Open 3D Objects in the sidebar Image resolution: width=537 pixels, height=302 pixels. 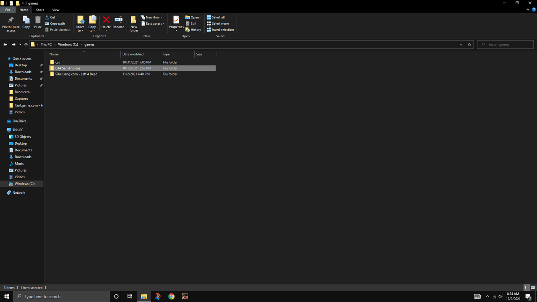23,137
